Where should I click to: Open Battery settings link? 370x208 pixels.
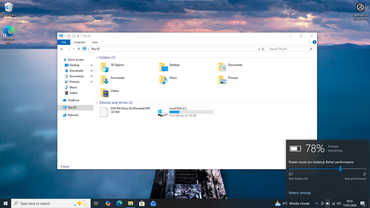coord(300,193)
